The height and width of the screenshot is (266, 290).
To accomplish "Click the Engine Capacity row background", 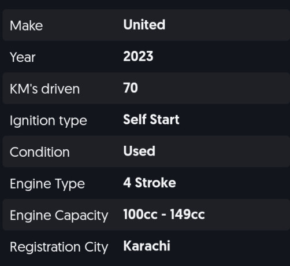I will (x=146, y=215).
